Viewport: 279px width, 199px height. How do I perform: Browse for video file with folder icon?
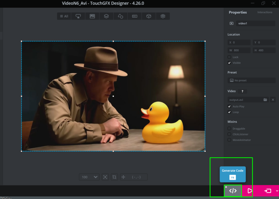tap(265, 100)
